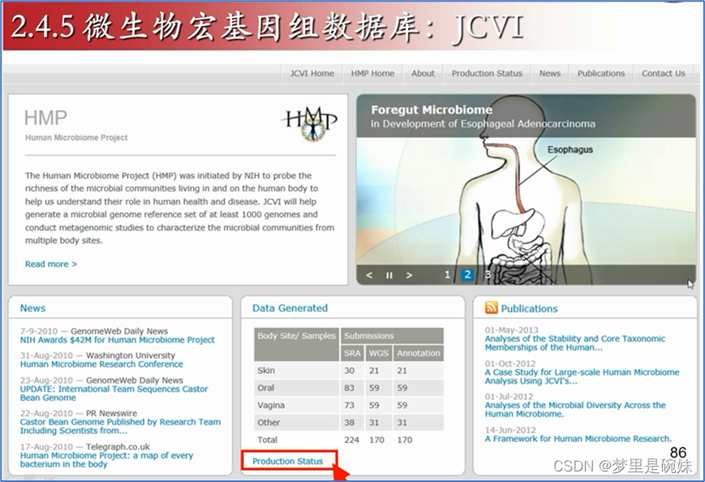Viewport: 705px width, 482px height.
Task: Click the Esophagus label in the diagram
Action: tap(570, 150)
